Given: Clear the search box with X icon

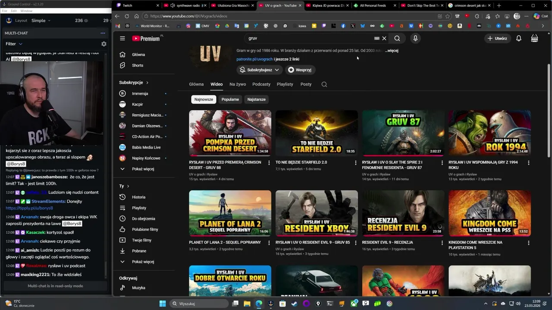Looking at the screenshot, I should click(x=384, y=38).
